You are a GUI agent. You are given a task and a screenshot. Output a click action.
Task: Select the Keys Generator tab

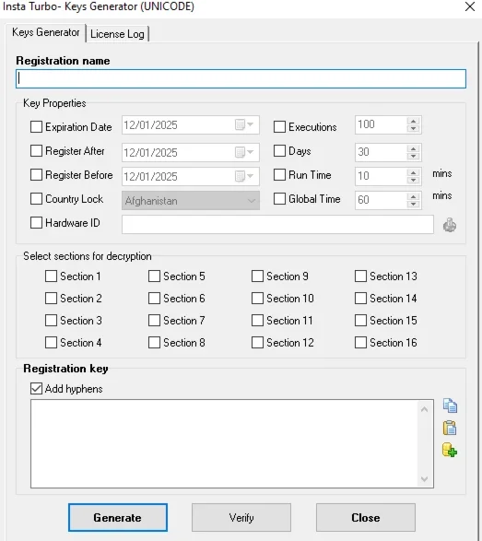pyautogui.click(x=45, y=32)
